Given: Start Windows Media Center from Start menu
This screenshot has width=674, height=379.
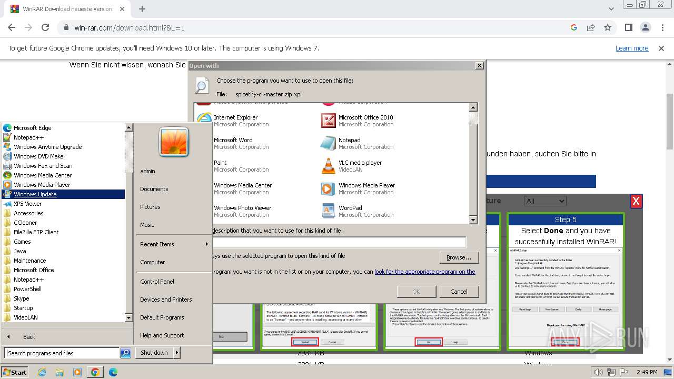Looking at the screenshot, I should point(42,175).
